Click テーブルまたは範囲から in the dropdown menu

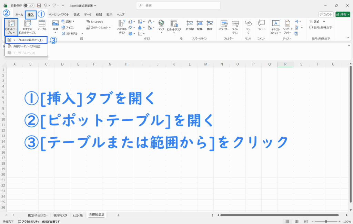point(27,40)
